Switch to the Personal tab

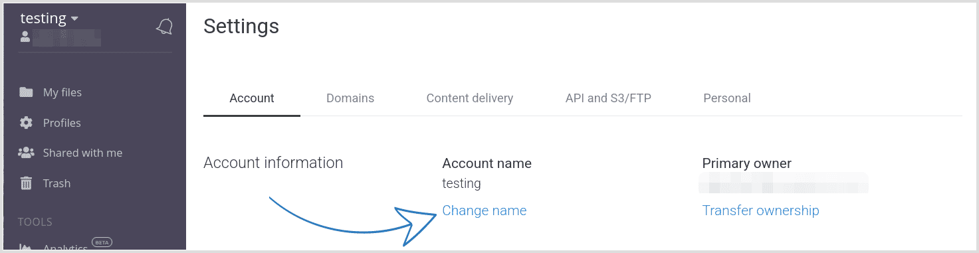tap(727, 98)
